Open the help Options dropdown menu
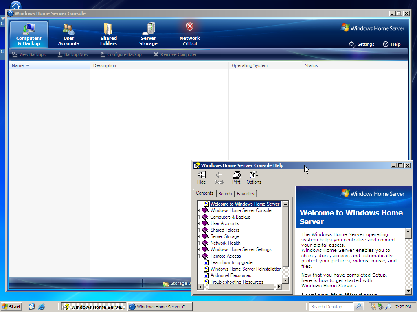Screen dimensions: 417x312 254,178
